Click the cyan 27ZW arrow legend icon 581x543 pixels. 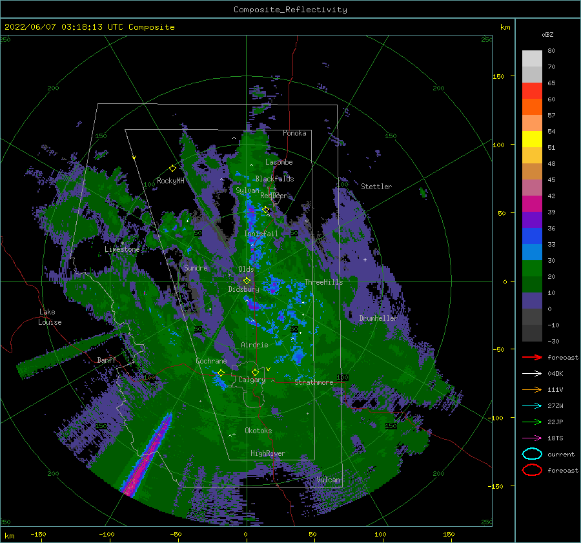(532, 406)
